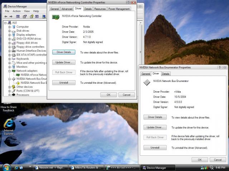Click Device Manager taskbar button
The image size is (229, 171).
coord(158,168)
